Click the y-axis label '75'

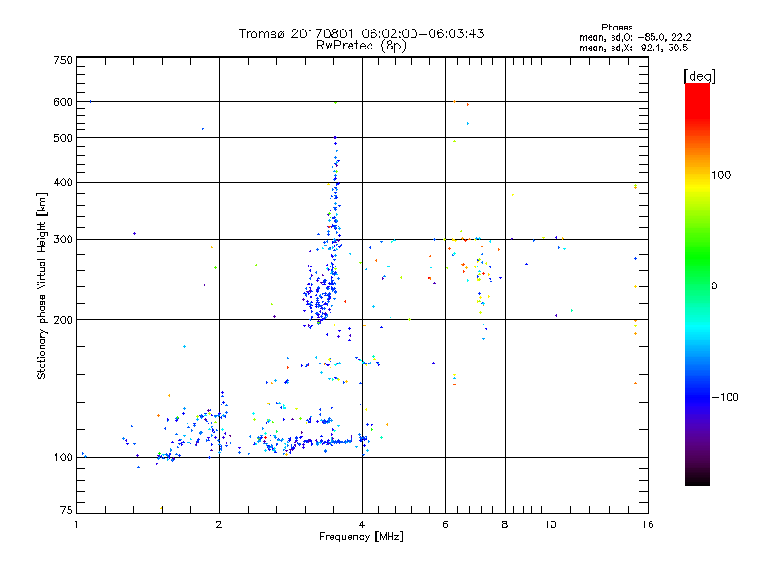click(x=67, y=510)
